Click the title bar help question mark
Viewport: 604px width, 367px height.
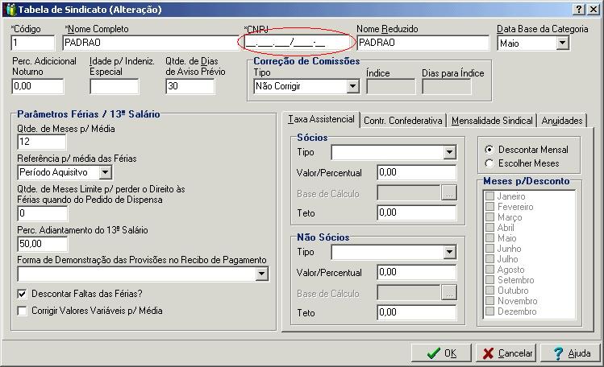tap(579, 9)
